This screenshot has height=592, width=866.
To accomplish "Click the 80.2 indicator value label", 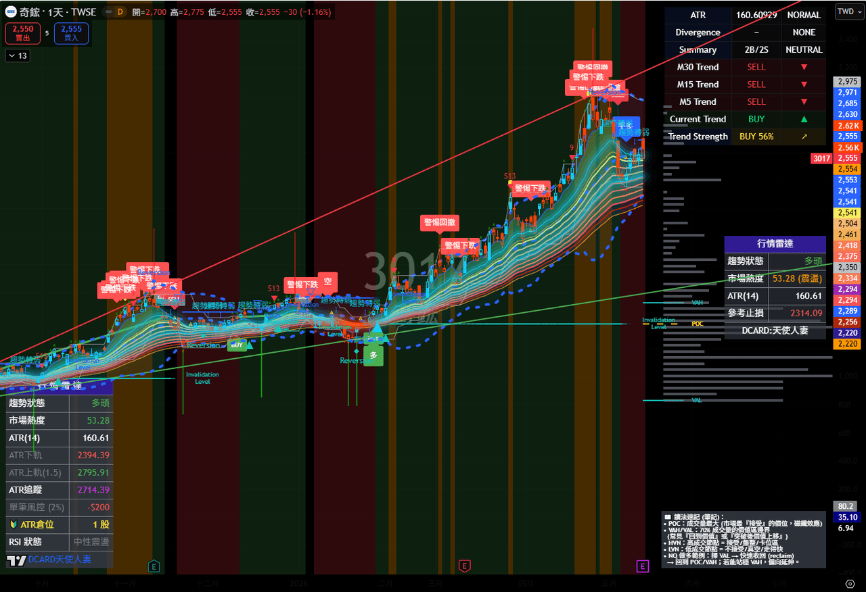I will point(846,506).
